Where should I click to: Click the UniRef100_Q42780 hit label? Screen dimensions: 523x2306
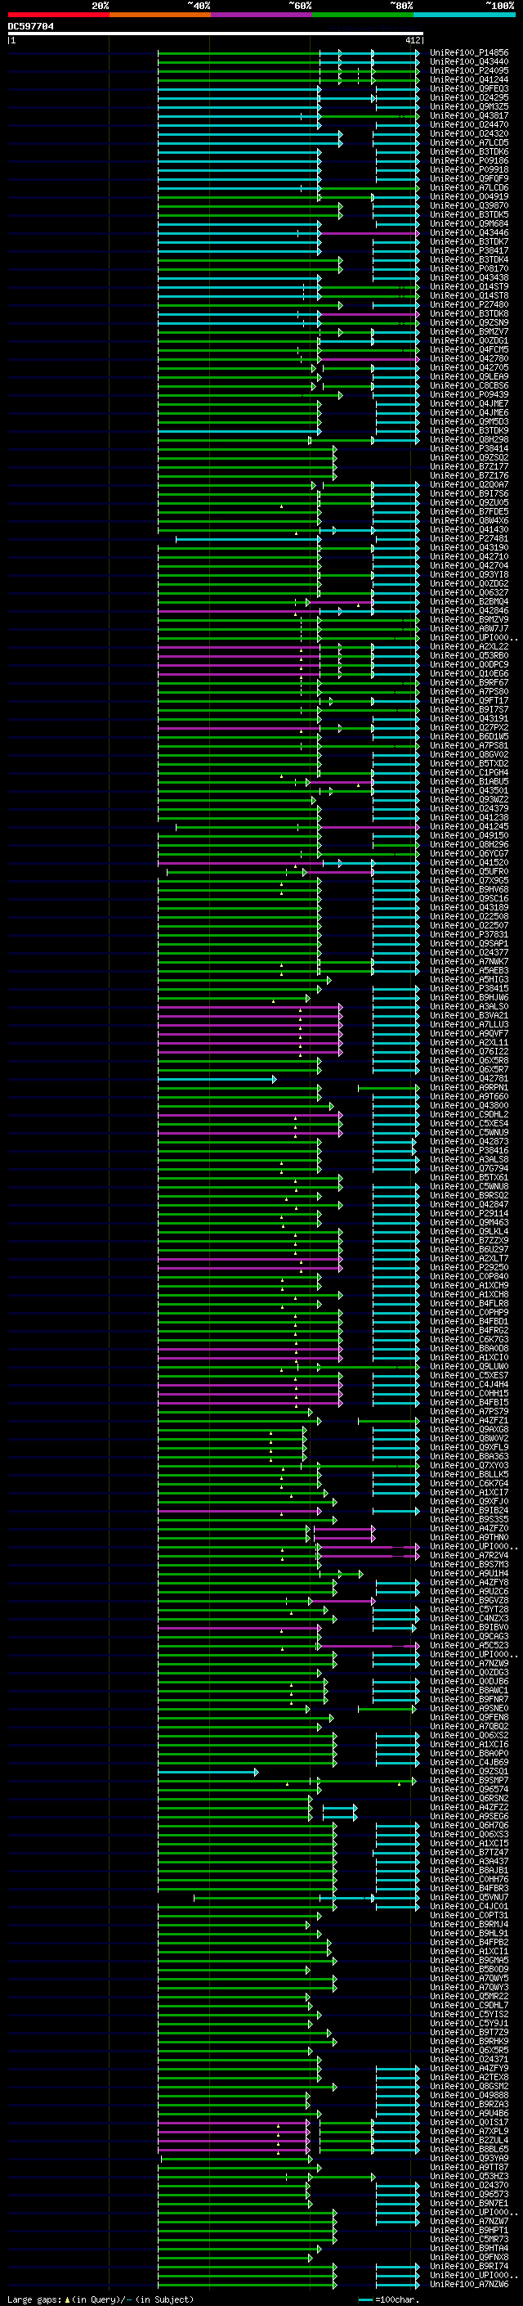[469, 358]
